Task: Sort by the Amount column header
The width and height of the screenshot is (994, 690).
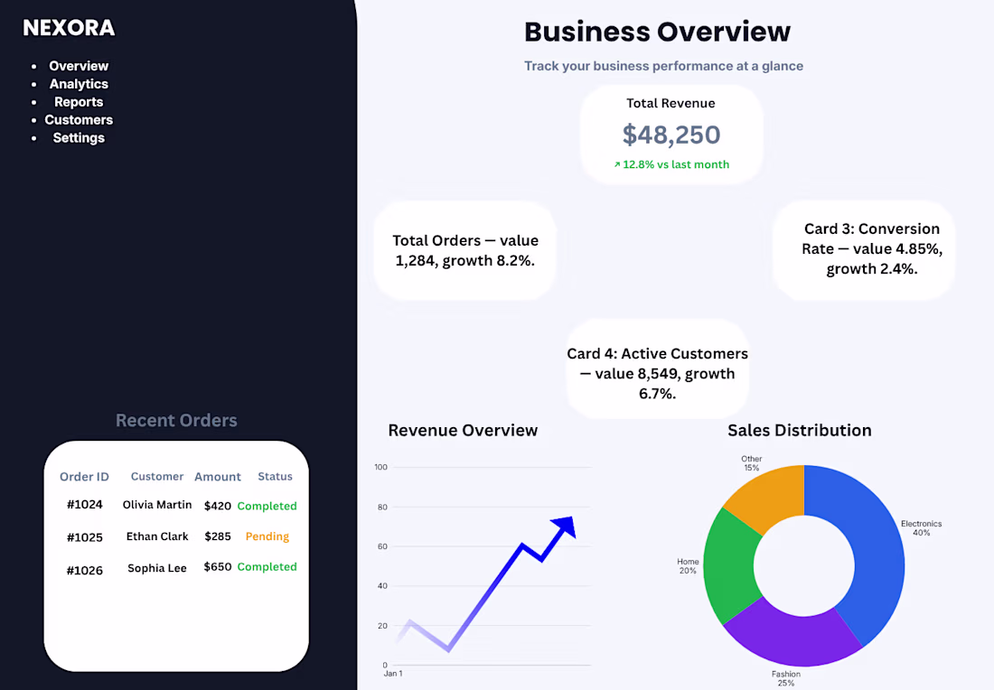Action: (218, 477)
